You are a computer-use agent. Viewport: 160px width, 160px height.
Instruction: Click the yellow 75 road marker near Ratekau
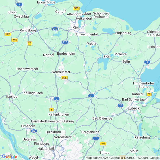point(149,94)
